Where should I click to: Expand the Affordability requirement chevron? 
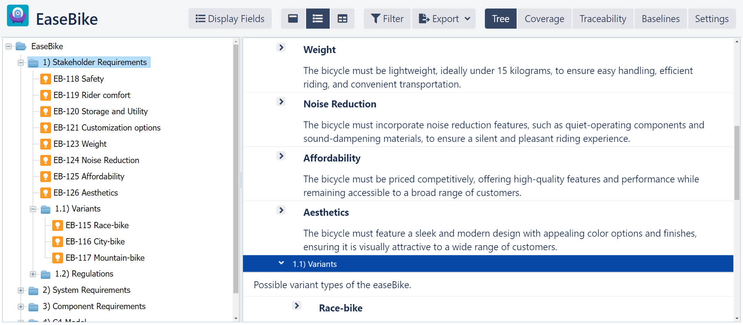tap(281, 156)
